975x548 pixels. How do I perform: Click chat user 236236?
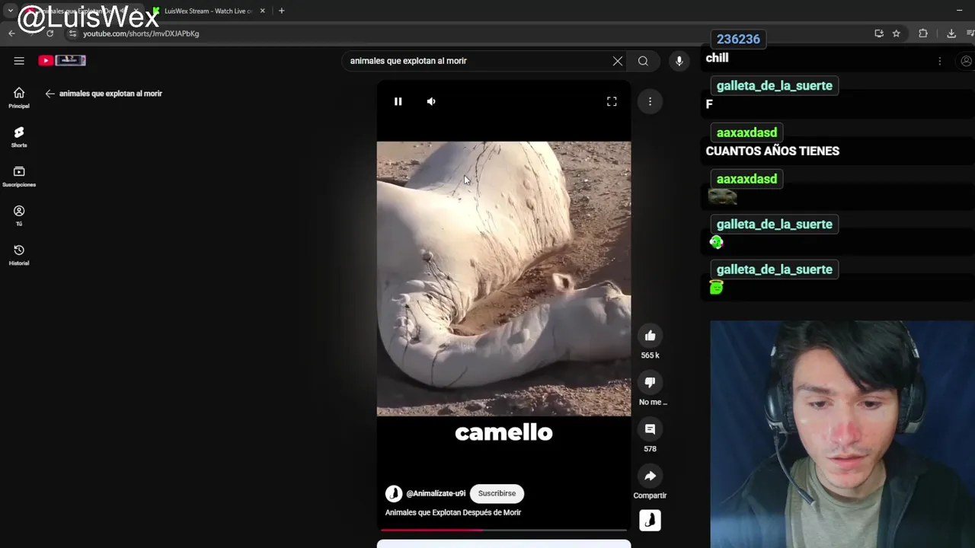[x=738, y=39]
